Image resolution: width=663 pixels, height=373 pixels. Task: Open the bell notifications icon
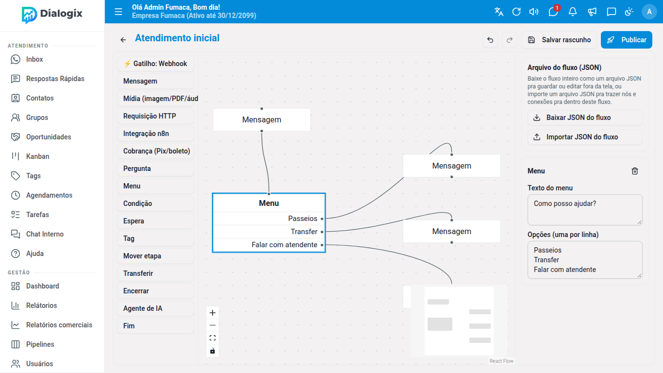pyautogui.click(x=573, y=12)
